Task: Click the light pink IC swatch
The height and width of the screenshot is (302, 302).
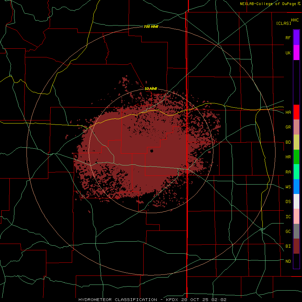Action: 296,216
